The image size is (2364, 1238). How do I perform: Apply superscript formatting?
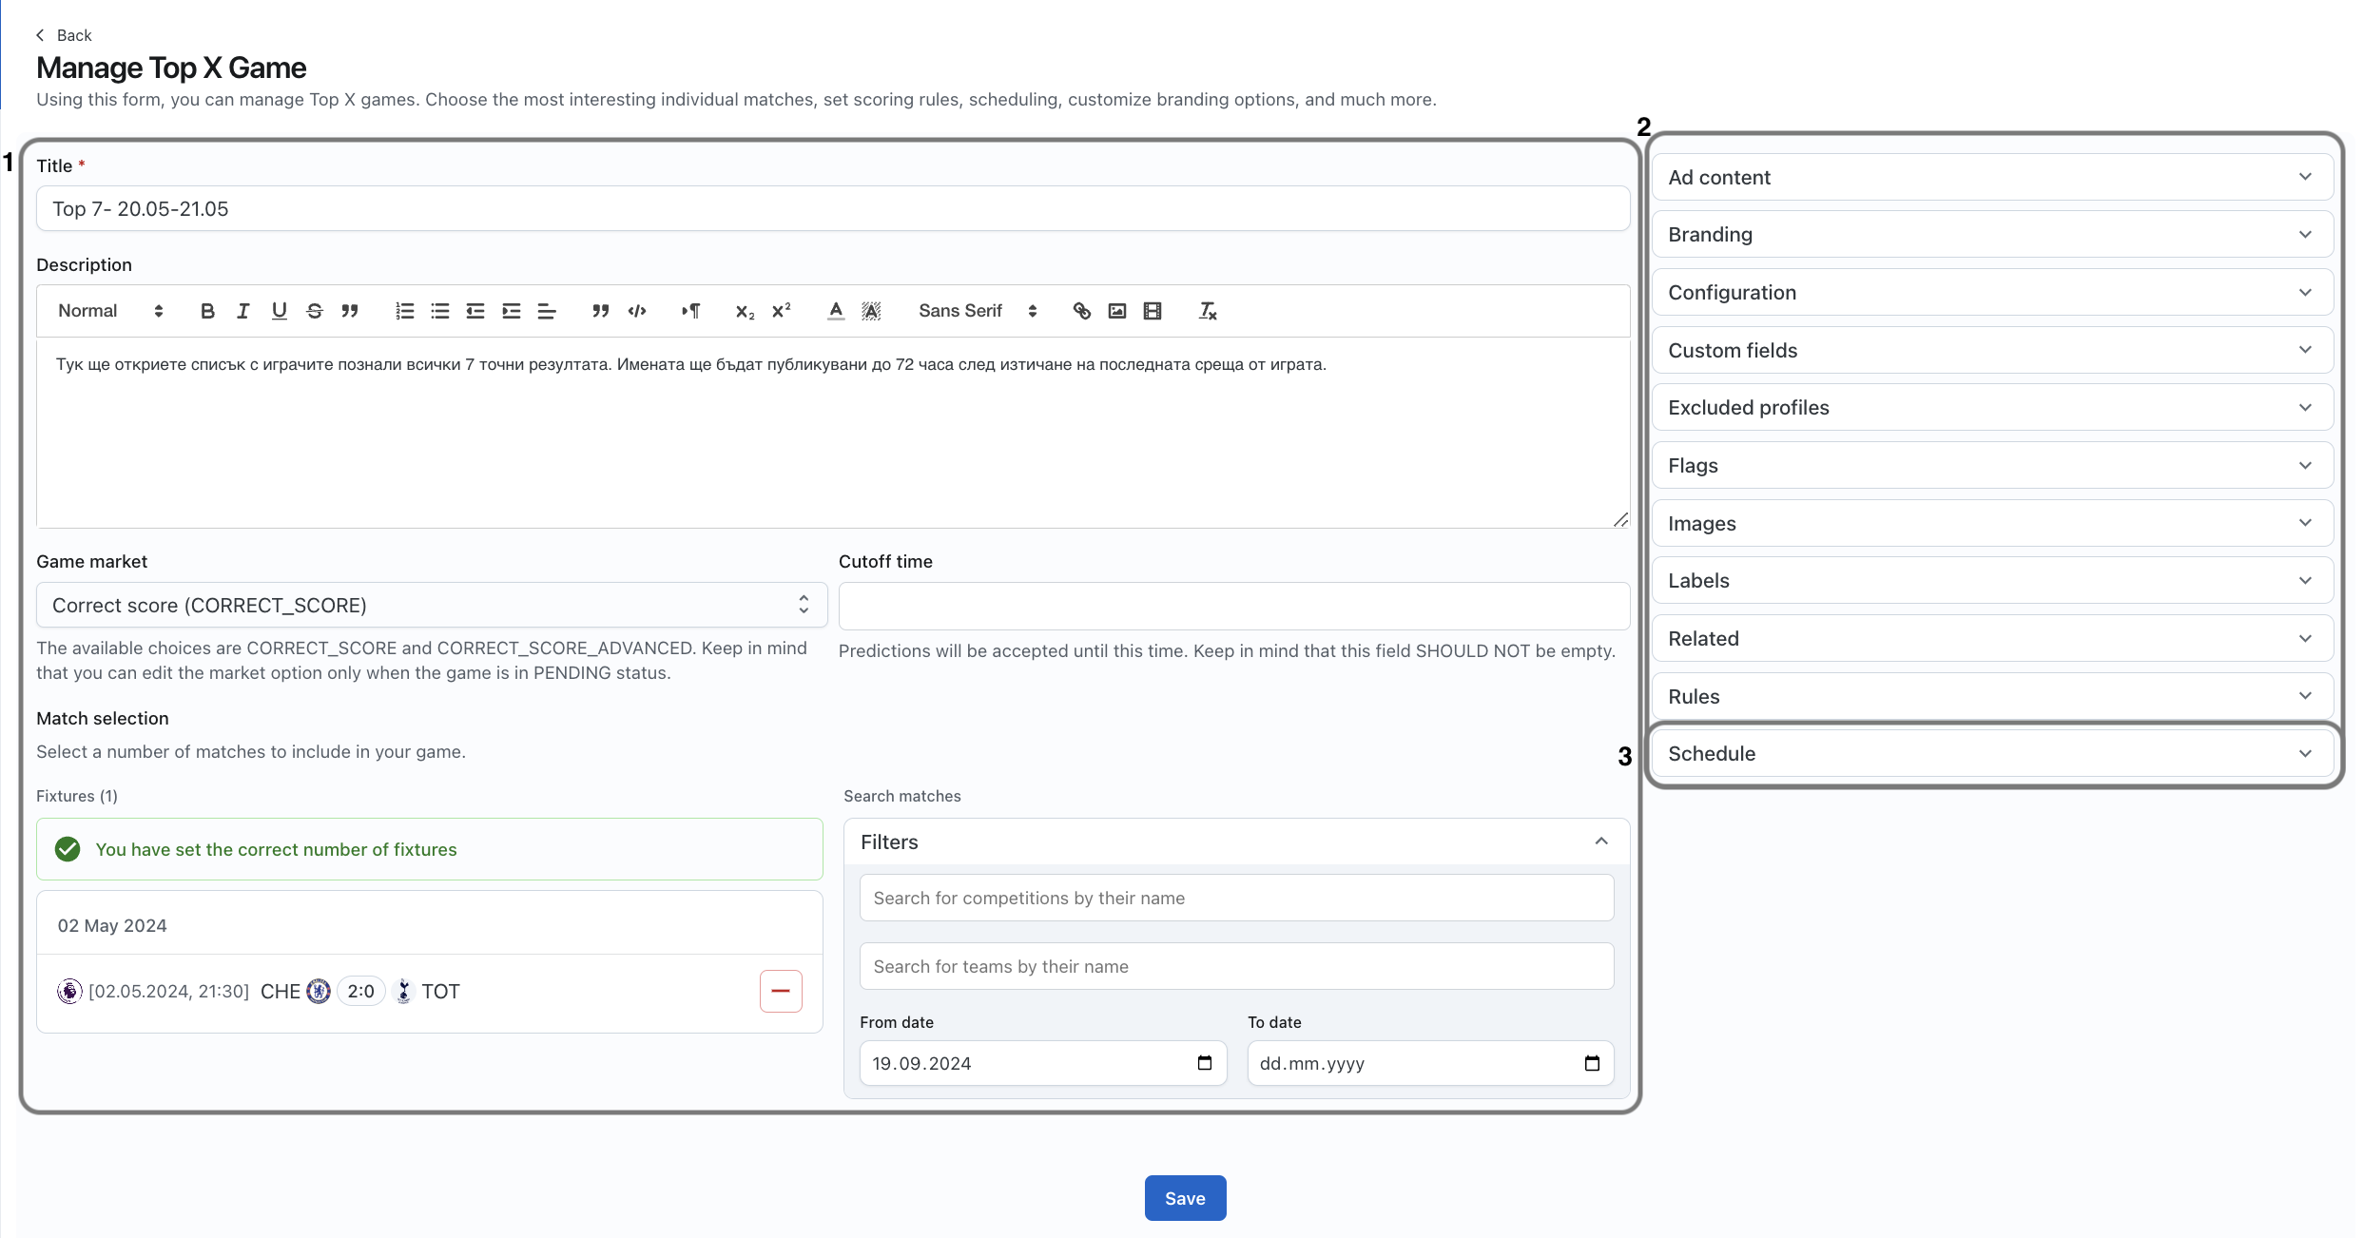[x=782, y=311]
